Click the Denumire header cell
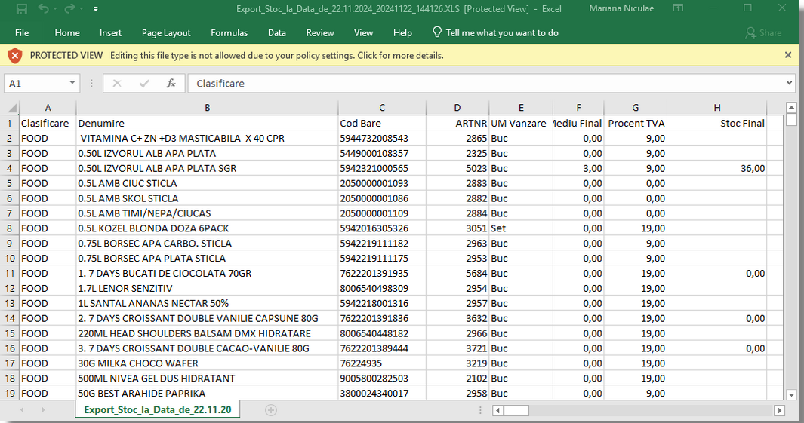This screenshot has height=423, width=804. point(207,124)
